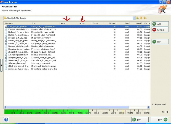Click the new folder icon
This screenshot has height=124, width=171.
[x=141, y=18]
